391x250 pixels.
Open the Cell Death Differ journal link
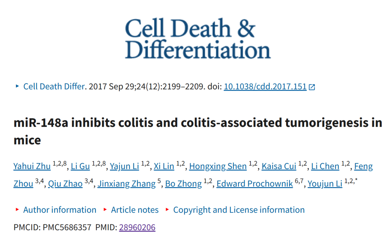pos(54,87)
